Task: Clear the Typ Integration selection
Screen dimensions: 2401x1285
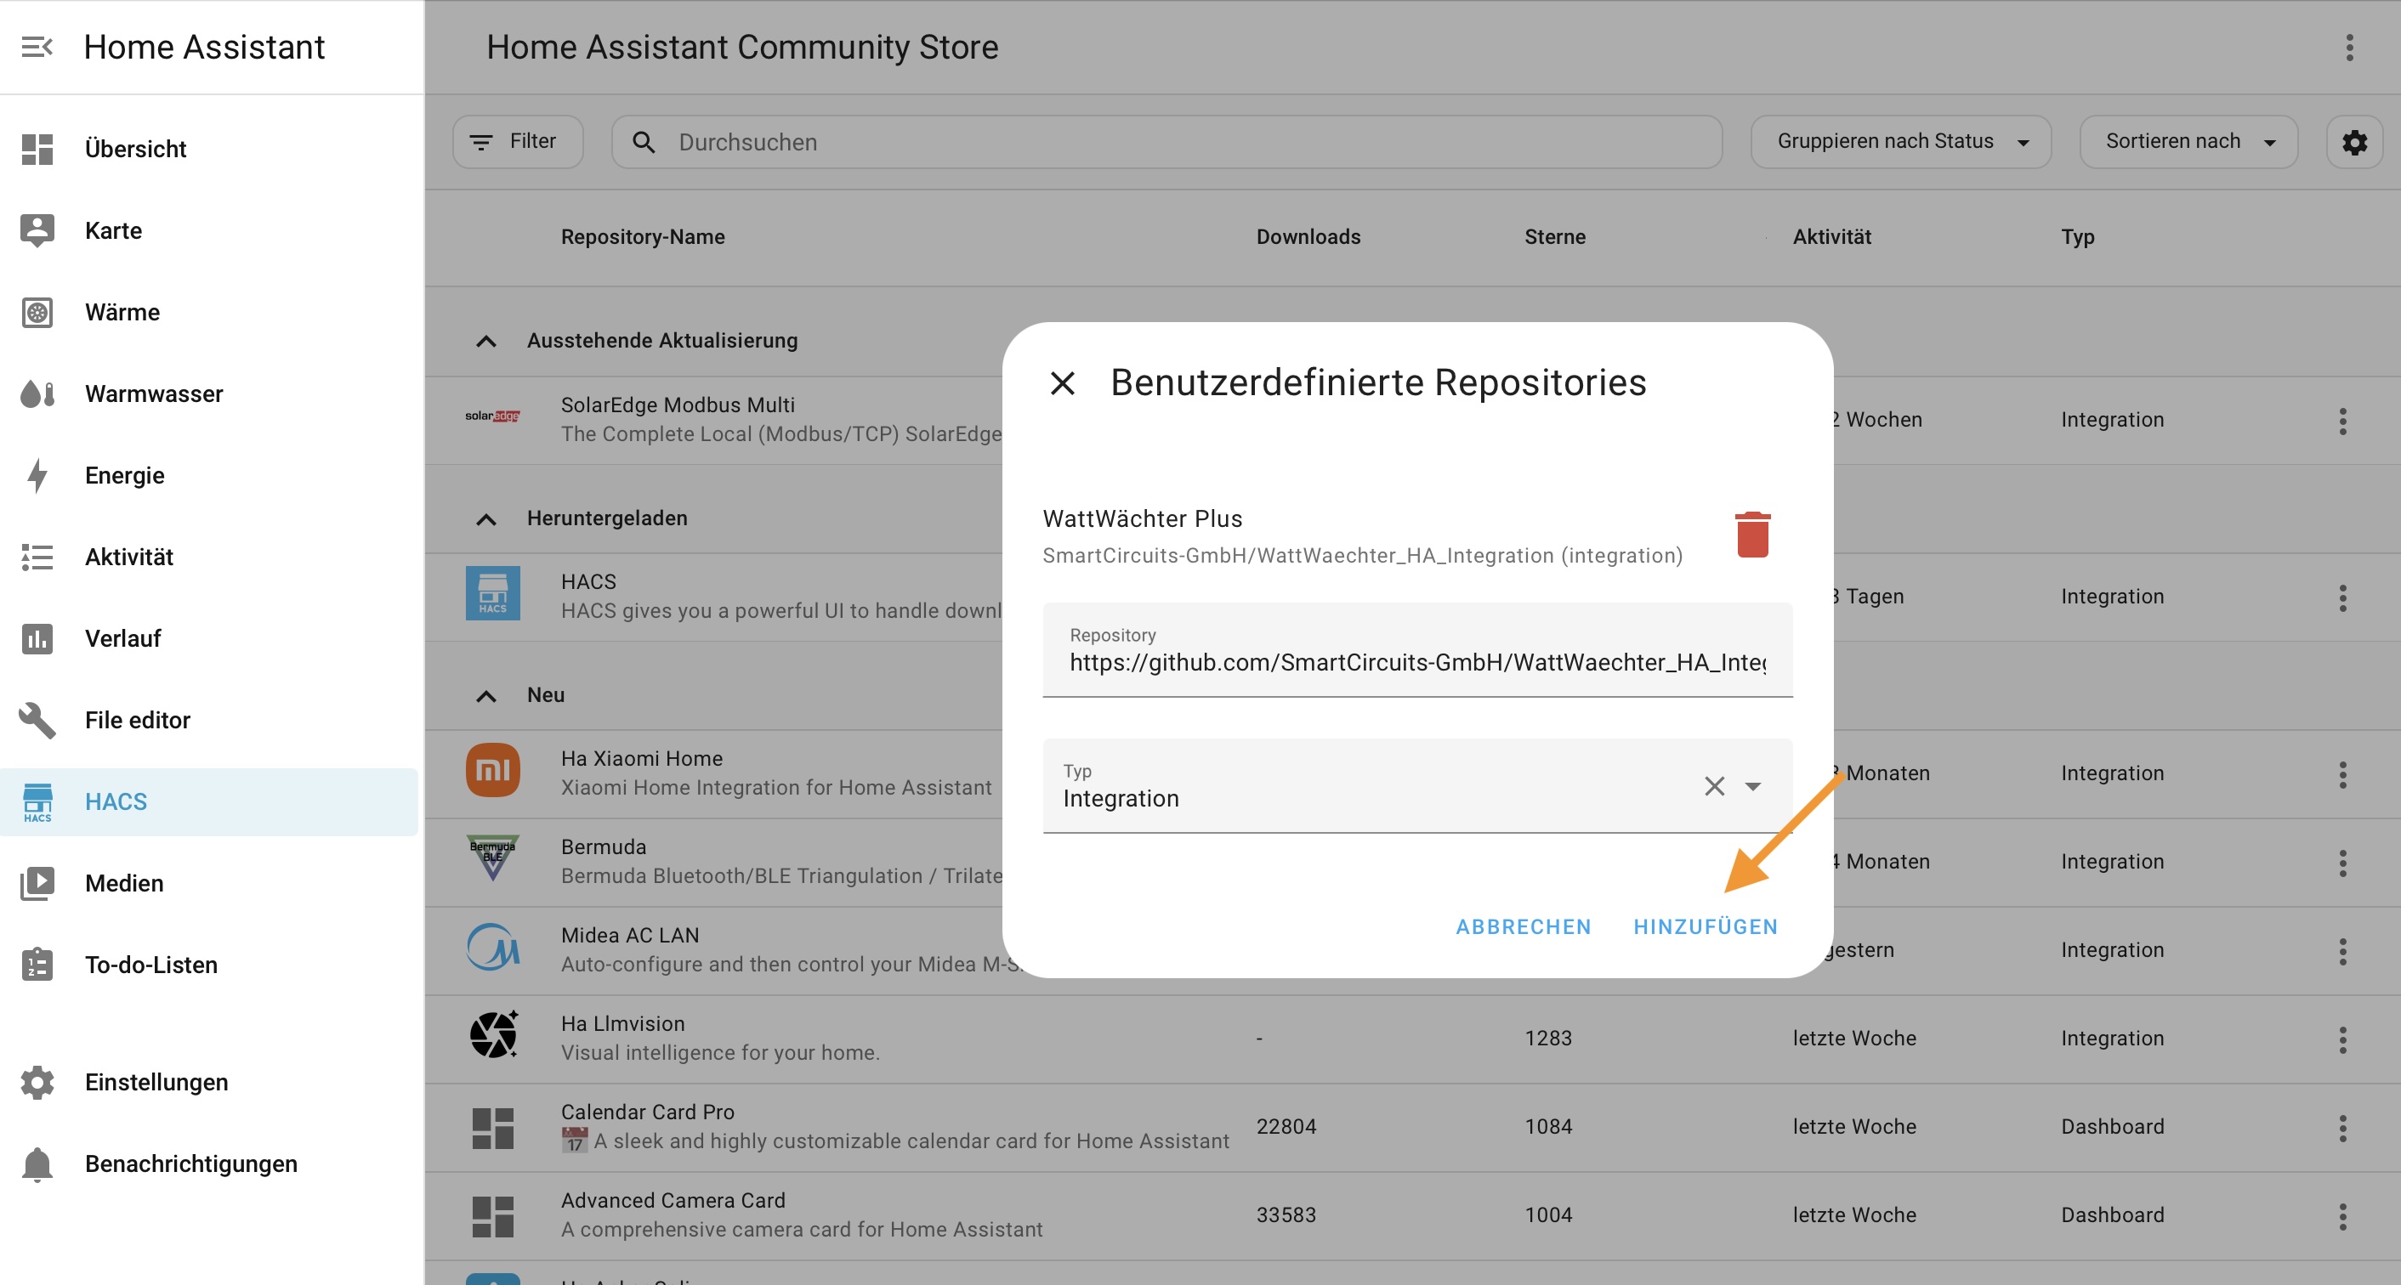Action: 1714,786
